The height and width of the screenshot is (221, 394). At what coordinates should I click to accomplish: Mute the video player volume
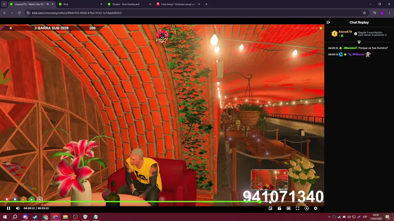(18, 208)
